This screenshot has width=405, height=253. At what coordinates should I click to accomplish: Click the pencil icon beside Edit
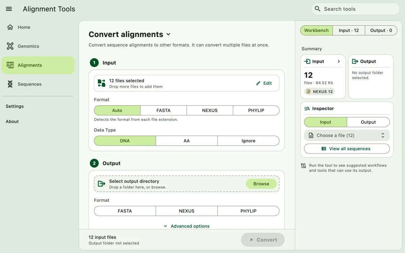(258, 83)
